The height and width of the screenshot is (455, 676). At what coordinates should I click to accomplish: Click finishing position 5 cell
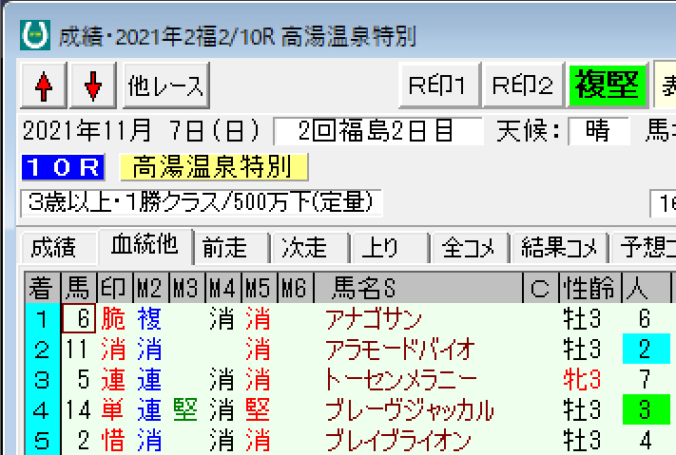click(43, 441)
